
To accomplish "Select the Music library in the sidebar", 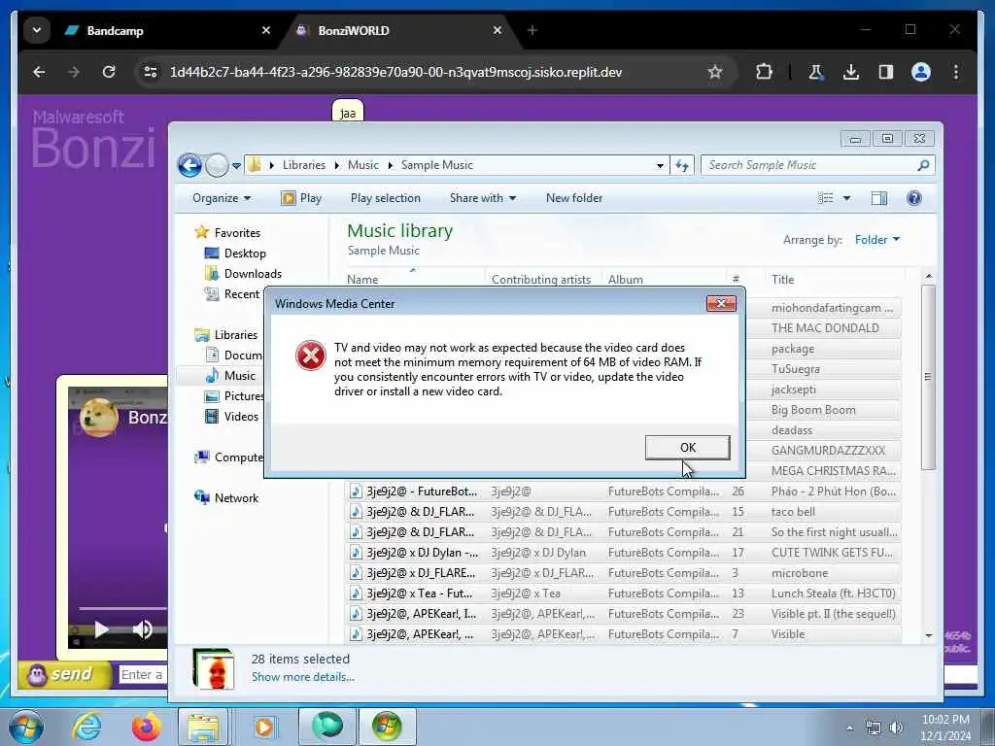I will [x=239, y=375].
